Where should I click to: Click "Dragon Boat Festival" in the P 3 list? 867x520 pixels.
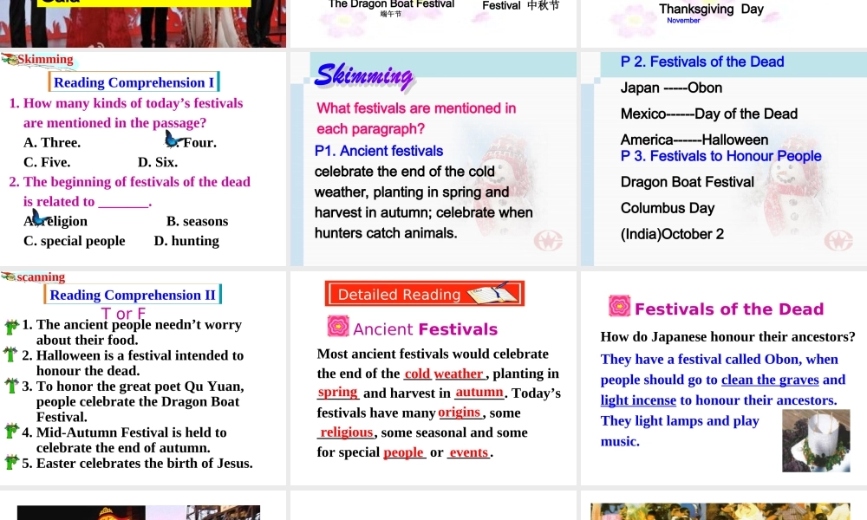point(688,182)
